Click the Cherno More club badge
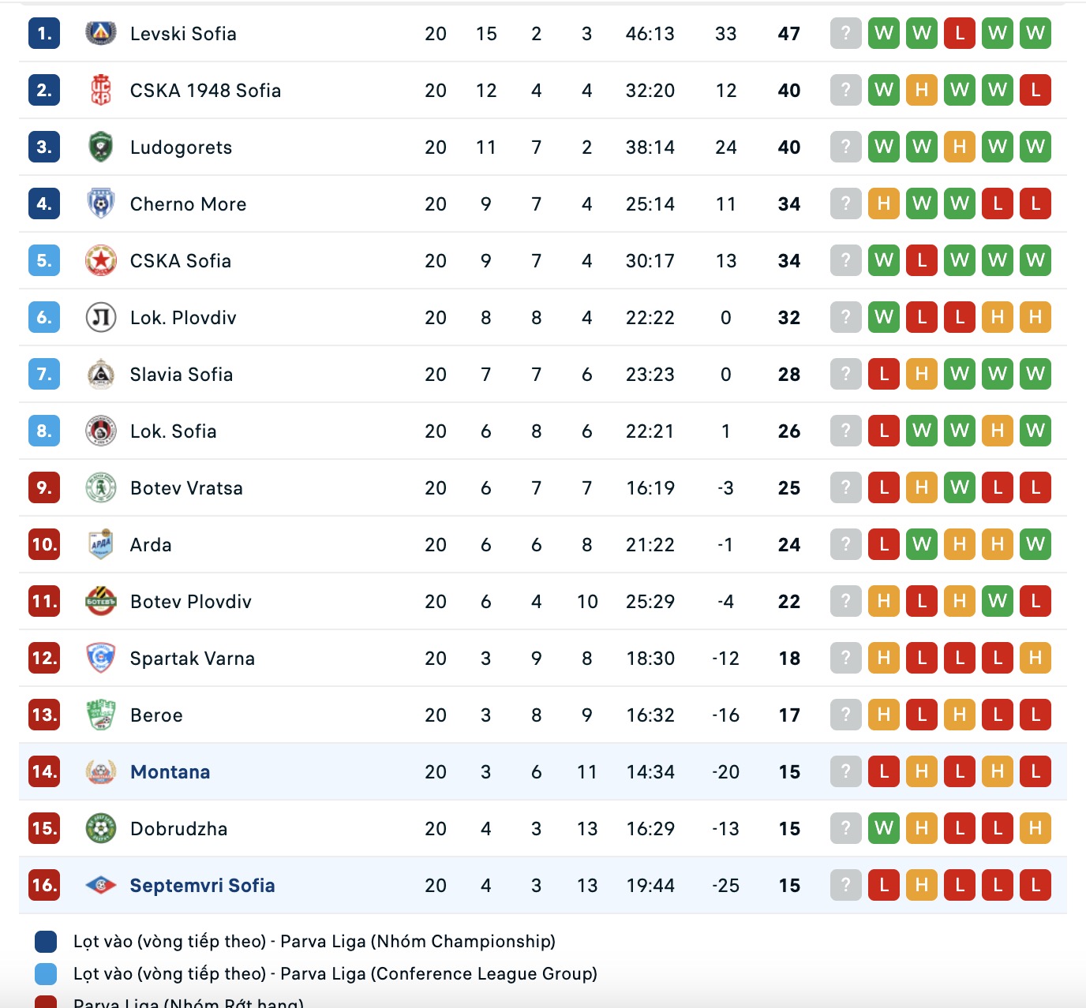 click(x=100, y=203)
